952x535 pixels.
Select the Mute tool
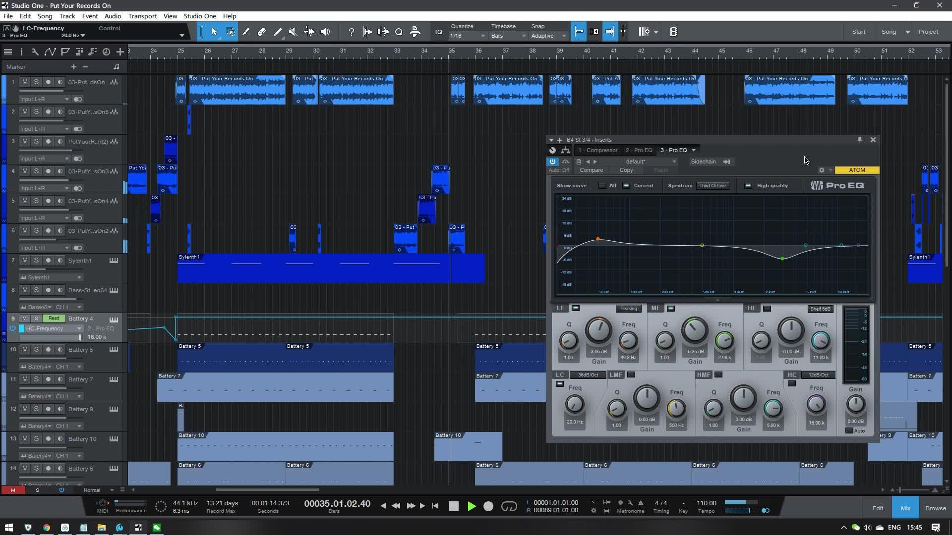click(293, 32)
